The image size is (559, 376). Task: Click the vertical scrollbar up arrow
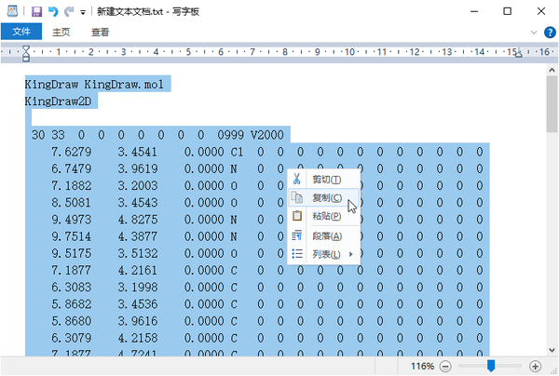point(552,70)
